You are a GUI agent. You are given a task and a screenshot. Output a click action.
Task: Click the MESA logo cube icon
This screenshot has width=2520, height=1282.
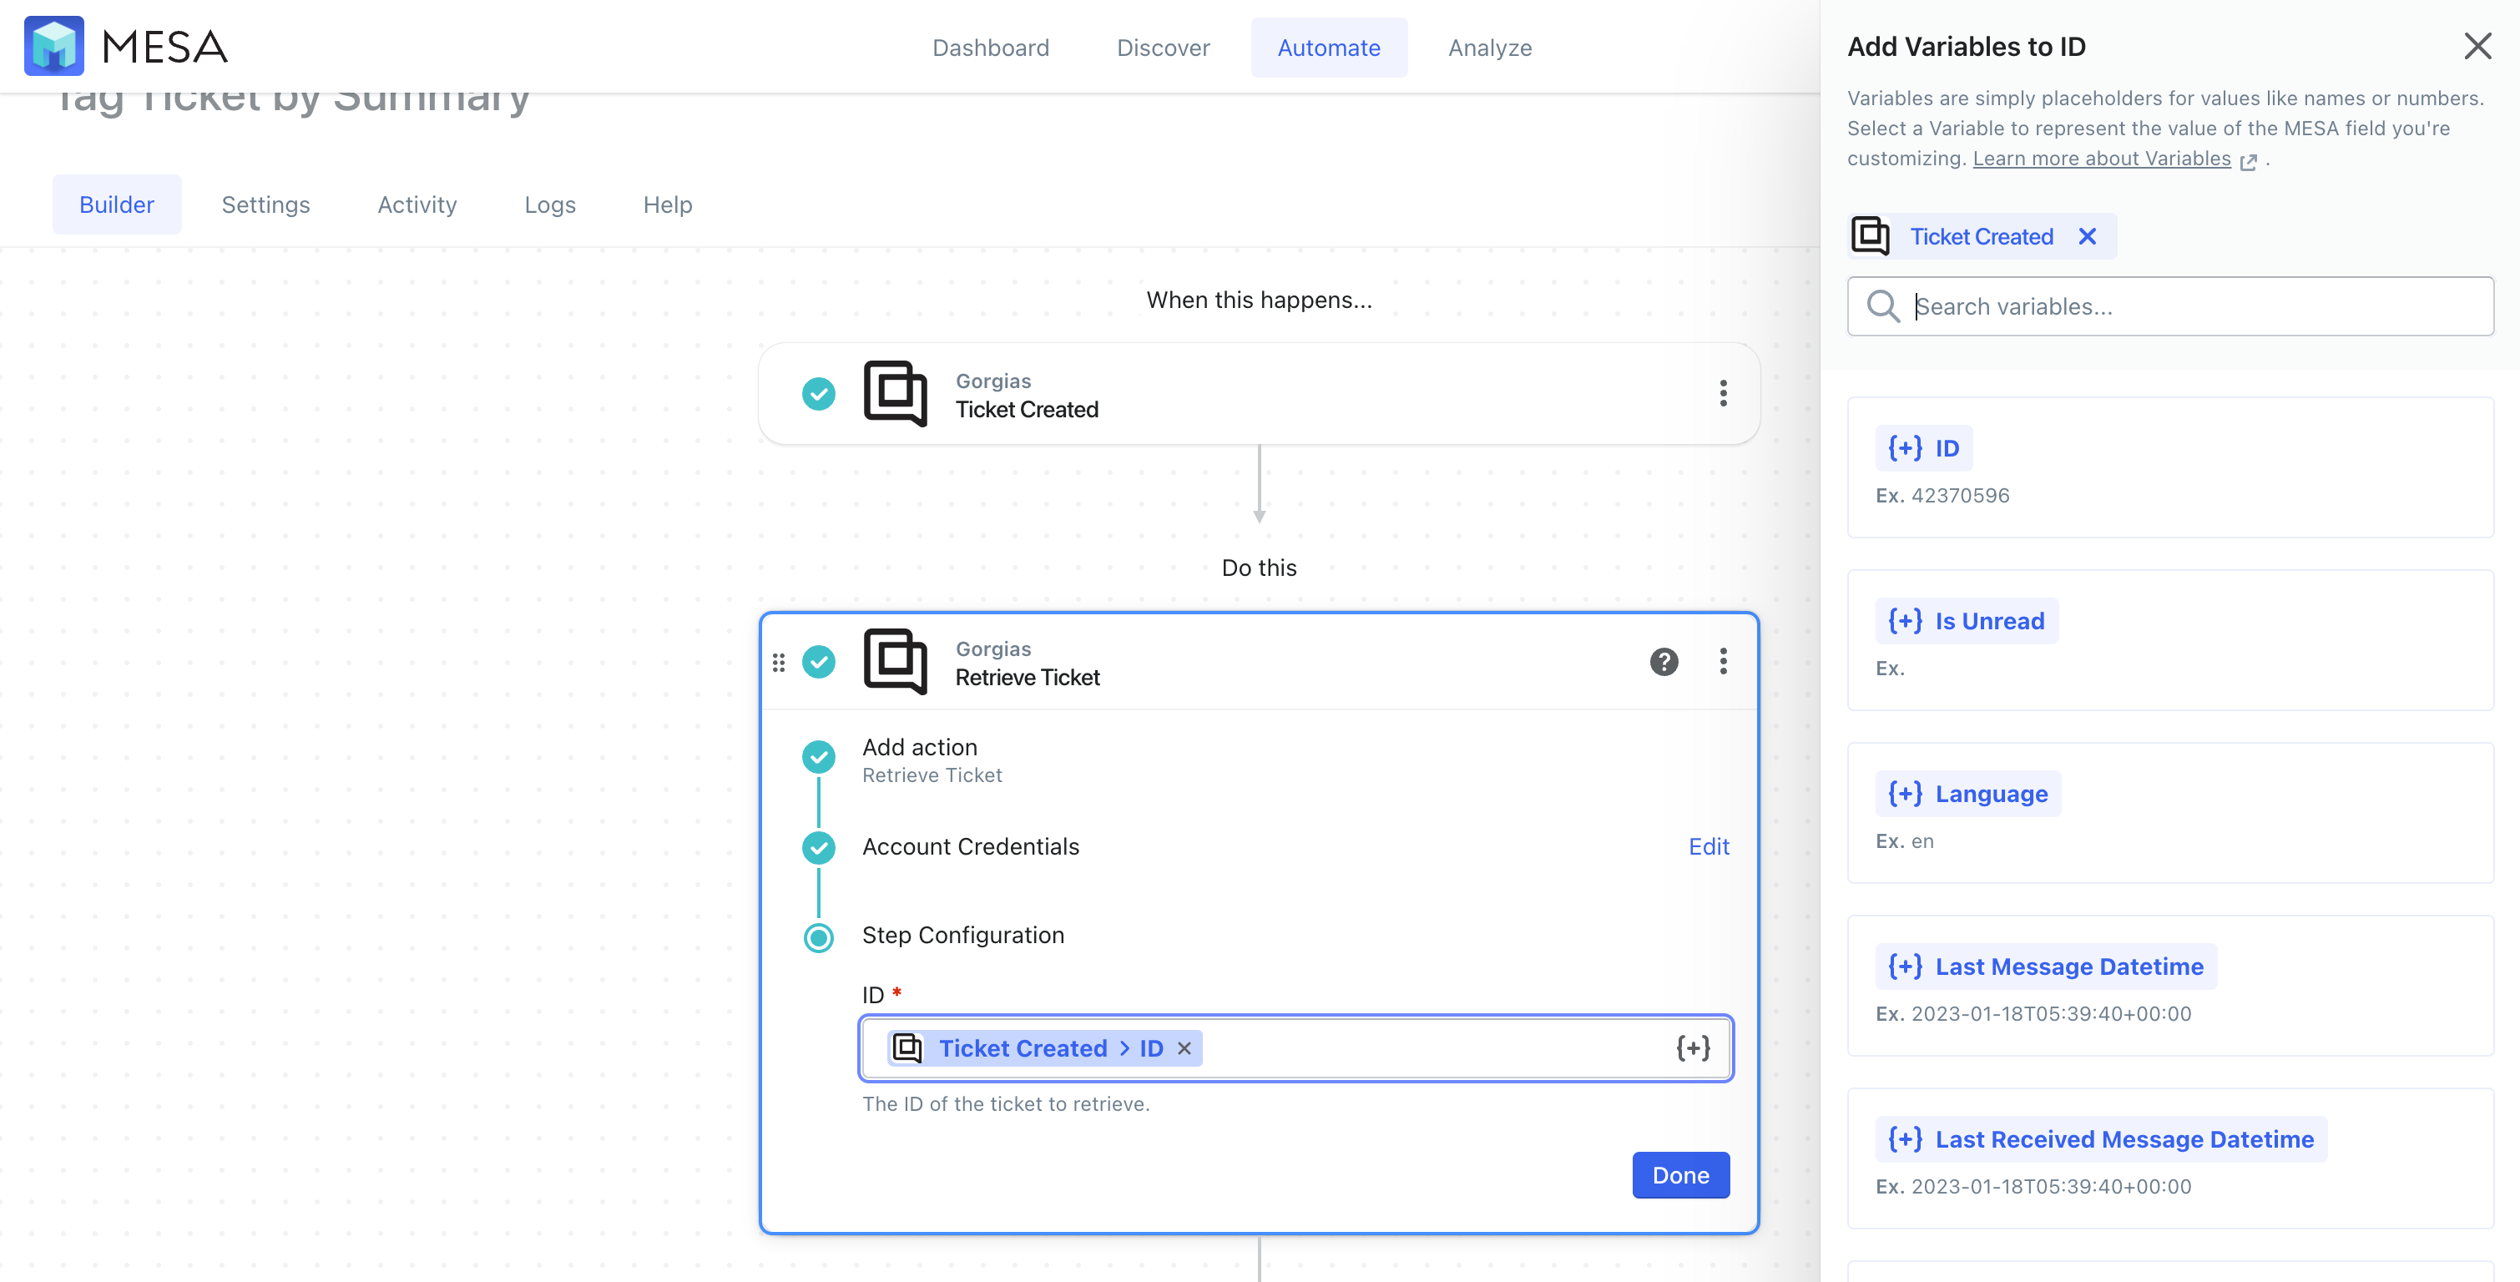[53, 46]
